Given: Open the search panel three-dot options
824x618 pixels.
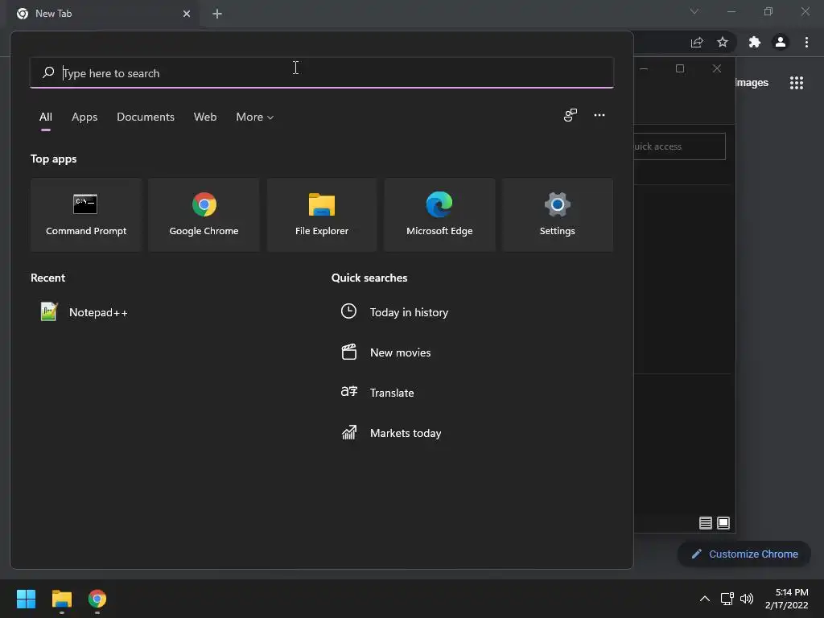Looking at the screenshot, I should (x=599, y=115).
